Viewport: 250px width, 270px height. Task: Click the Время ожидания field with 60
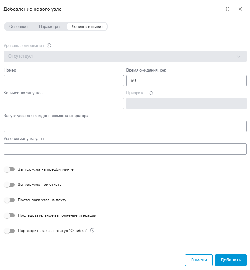pos(186,81)
